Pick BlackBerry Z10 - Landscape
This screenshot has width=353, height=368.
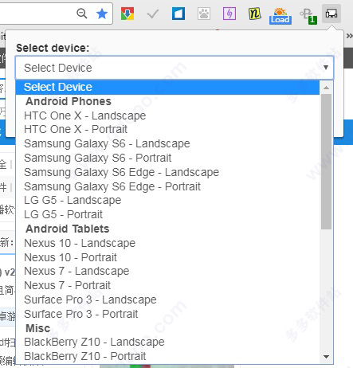pos(167,342)
